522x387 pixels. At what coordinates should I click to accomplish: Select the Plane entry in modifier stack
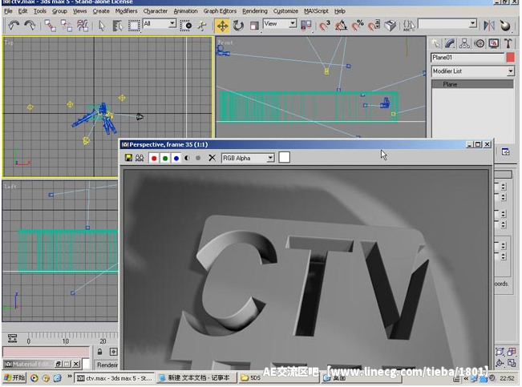(472, 84)
